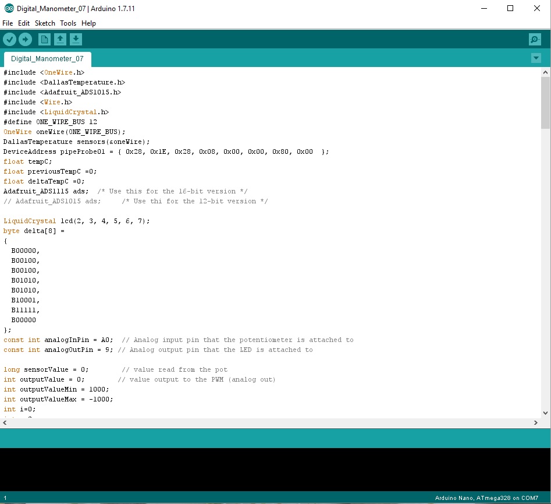Open the Serial Monitor magnifier icon
The image size is (551, 504).
[535, 39]
